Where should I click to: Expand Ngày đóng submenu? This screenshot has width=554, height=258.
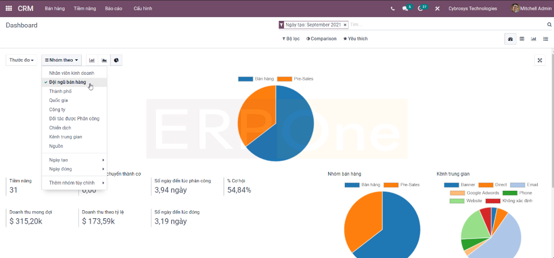click(x=74, y=169)
